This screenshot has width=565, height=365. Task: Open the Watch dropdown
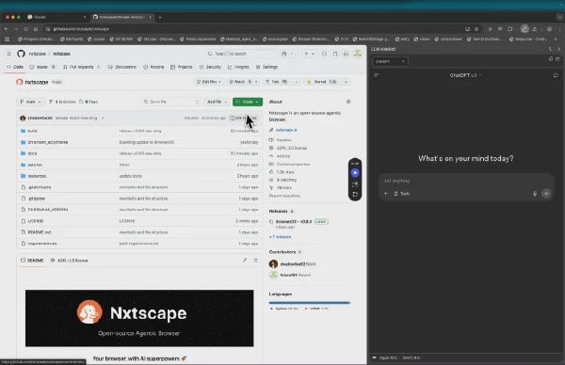click(x=244, y=82)
